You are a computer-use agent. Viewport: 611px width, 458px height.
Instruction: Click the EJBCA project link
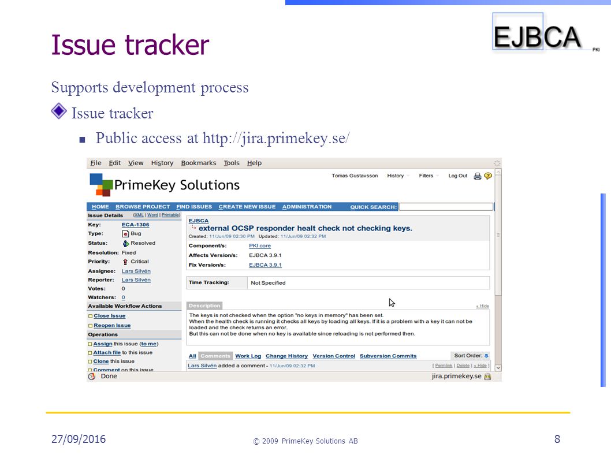199,221
